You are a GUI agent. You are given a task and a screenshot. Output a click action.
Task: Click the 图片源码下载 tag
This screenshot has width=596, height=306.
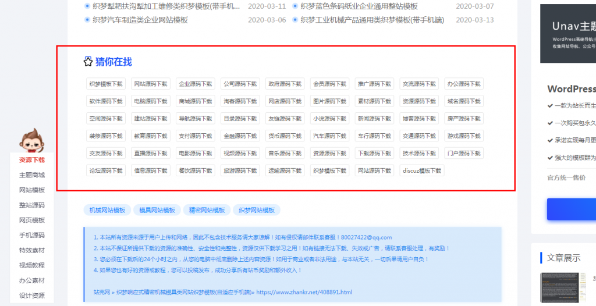click(x=329, y=101)
